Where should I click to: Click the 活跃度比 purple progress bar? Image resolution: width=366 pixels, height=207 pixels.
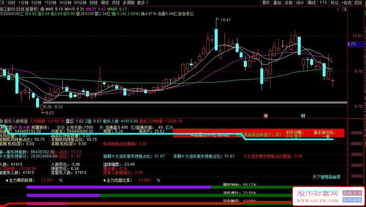click(63, 195)
